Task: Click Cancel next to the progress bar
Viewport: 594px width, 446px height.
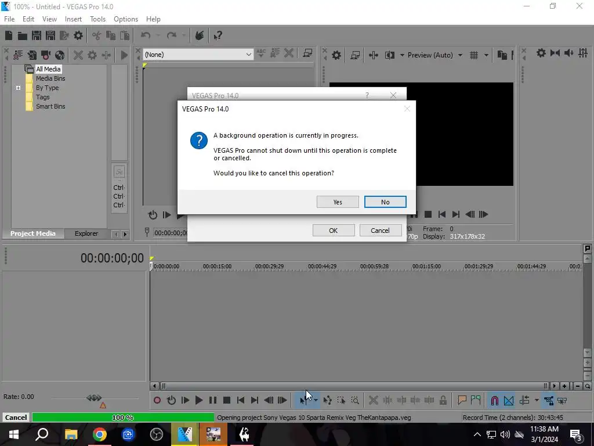Action: [16, 418]
